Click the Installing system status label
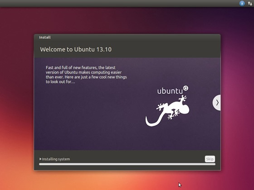 (56, 159)
